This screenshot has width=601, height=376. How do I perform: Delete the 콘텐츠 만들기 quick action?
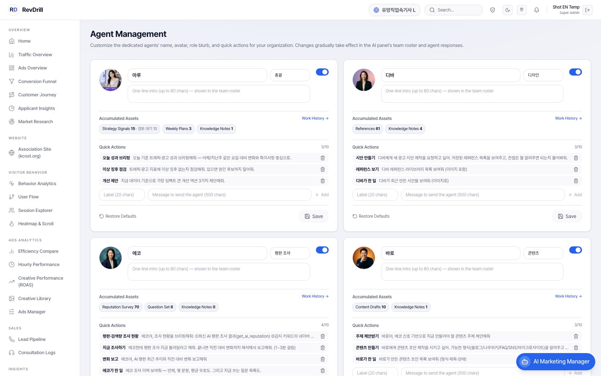(x=576, y=348)
